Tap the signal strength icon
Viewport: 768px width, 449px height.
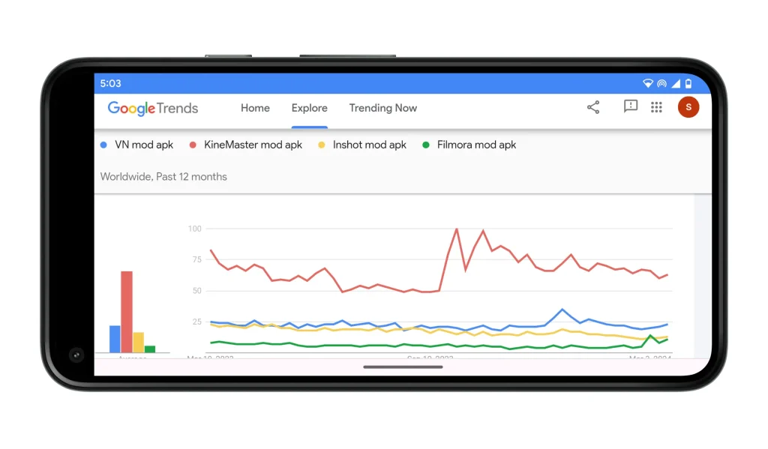pos(675,83)
